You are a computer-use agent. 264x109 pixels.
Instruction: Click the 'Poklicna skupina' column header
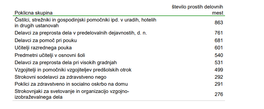(33, 13)
